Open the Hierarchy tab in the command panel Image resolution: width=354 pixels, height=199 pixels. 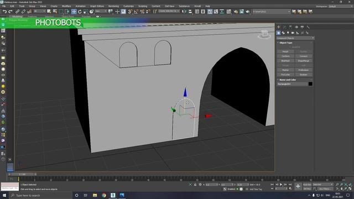click(290, 27)
